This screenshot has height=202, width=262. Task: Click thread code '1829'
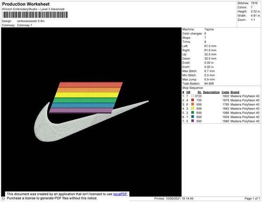tap(226, 117)
